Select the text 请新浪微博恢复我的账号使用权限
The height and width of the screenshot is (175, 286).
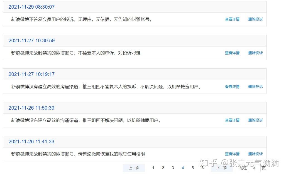click(111, 154)
